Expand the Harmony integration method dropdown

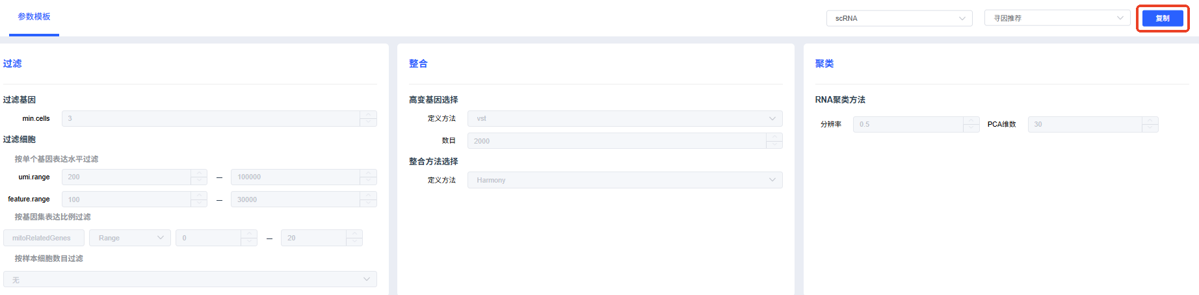point(625,180)
